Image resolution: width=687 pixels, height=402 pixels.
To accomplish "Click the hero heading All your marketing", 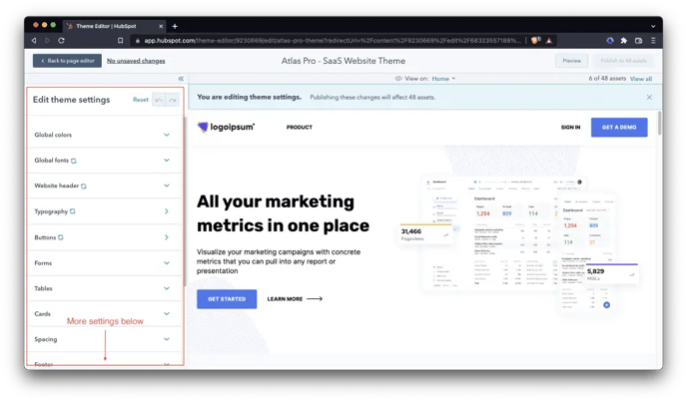I will point(283,213).
